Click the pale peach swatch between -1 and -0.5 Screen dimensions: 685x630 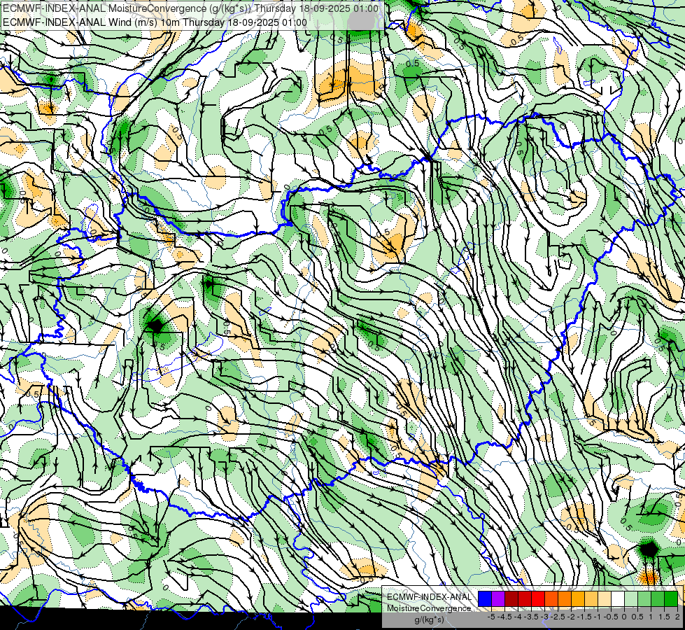[605, 599]
